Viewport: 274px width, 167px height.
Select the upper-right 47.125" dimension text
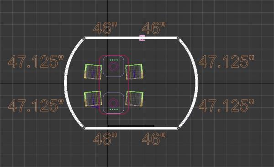point(227,62)
